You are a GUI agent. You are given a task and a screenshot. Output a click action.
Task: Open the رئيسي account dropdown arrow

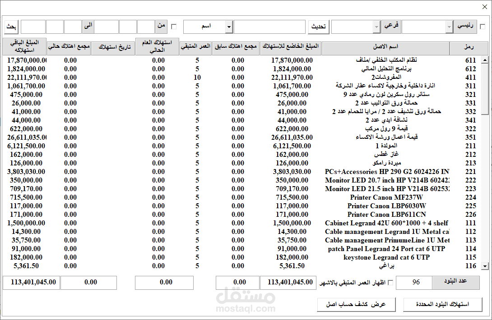click(x=449, y=27)
